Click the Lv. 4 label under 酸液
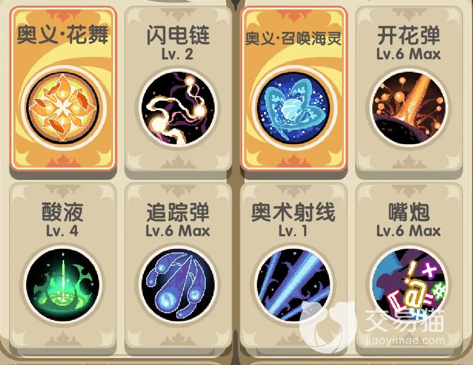The width and height of the screenshot is (473, 365). tap(62, 231)
